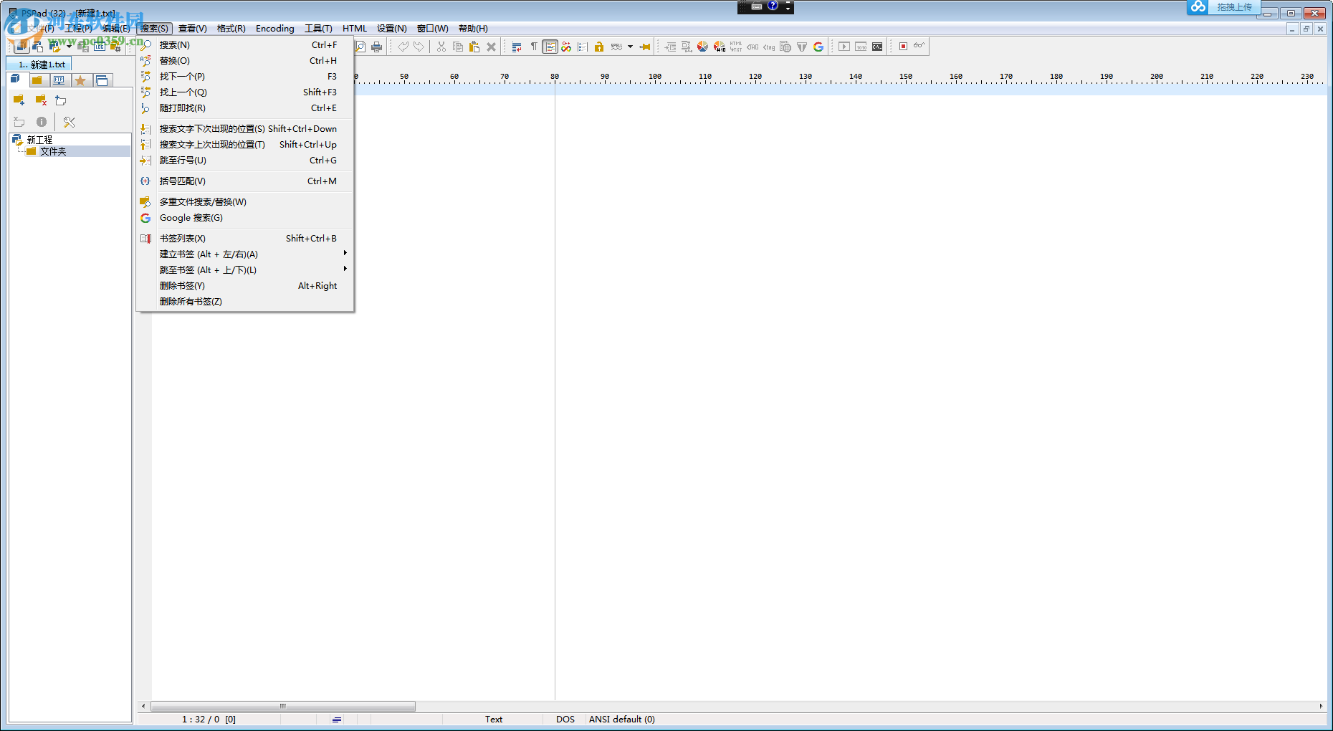Click the horizontal scrollbar thumb

point(283,707)
